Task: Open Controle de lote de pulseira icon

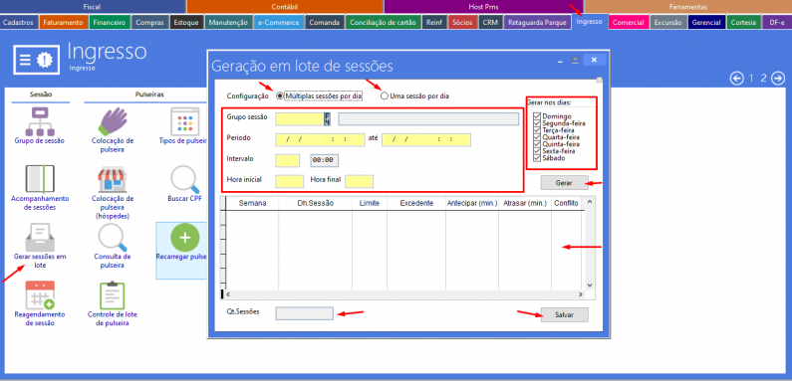Action: [112, 295]
